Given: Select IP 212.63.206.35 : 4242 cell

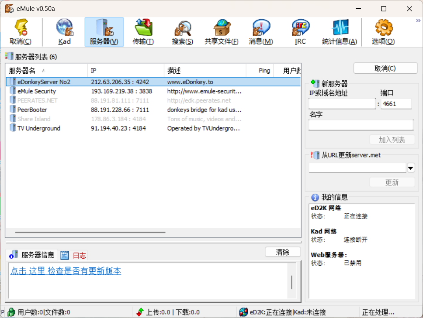Looking at the screenshot, I should click(x=120, y=82).
